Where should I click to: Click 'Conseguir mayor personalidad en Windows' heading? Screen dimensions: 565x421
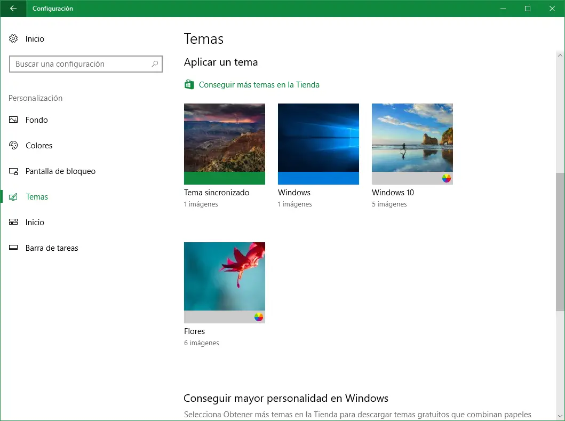286,398
